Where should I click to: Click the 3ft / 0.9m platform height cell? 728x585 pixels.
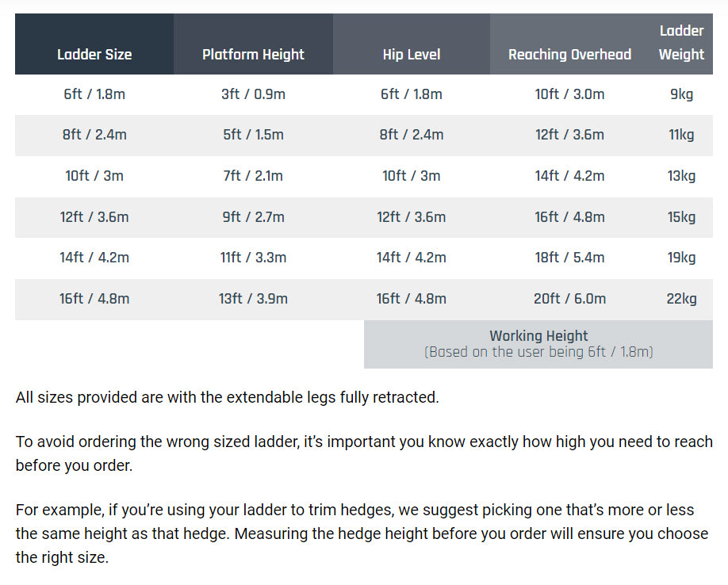click(x=253, y=94)
